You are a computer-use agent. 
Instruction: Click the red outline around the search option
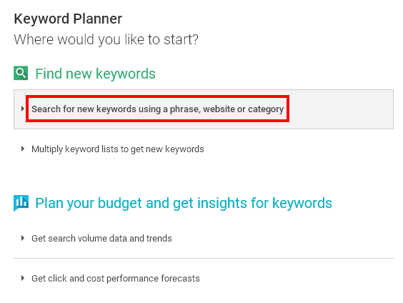pyautogui.click(x=157, y=96)
